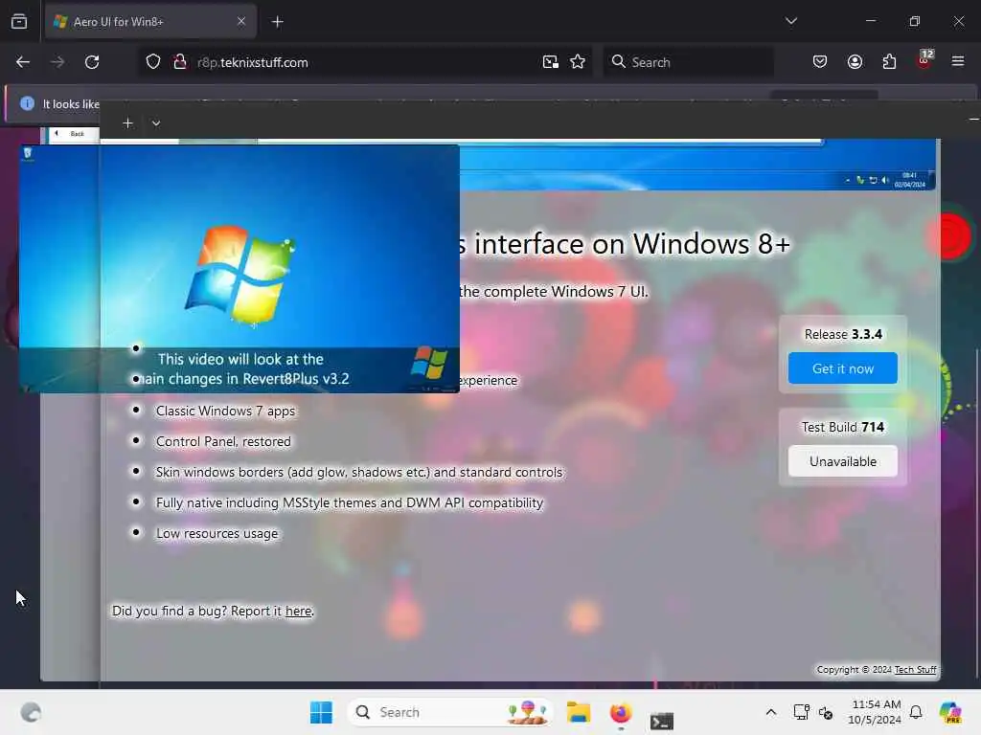The height and width of the screenshot is (735, 981).
Task: Open Firefox from the taskbar
Action: (621, 712)
